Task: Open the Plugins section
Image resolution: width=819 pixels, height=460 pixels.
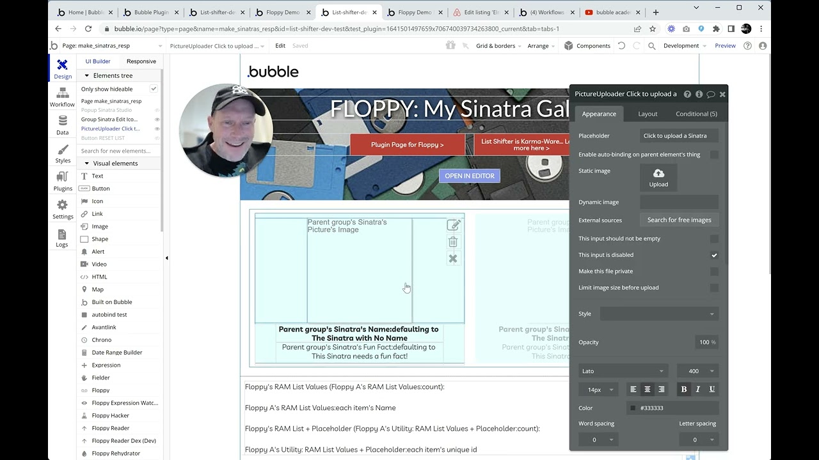Action: pyautogui.click(x=62, y=182)
